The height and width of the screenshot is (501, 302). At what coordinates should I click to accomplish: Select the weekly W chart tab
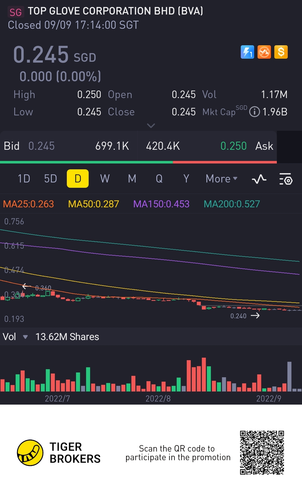(105, 179)
